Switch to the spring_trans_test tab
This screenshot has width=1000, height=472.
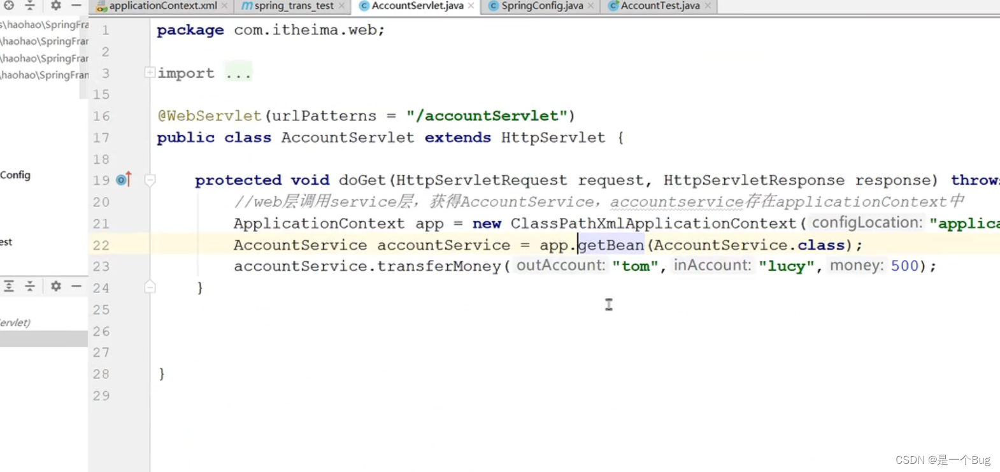coord(294,6)
